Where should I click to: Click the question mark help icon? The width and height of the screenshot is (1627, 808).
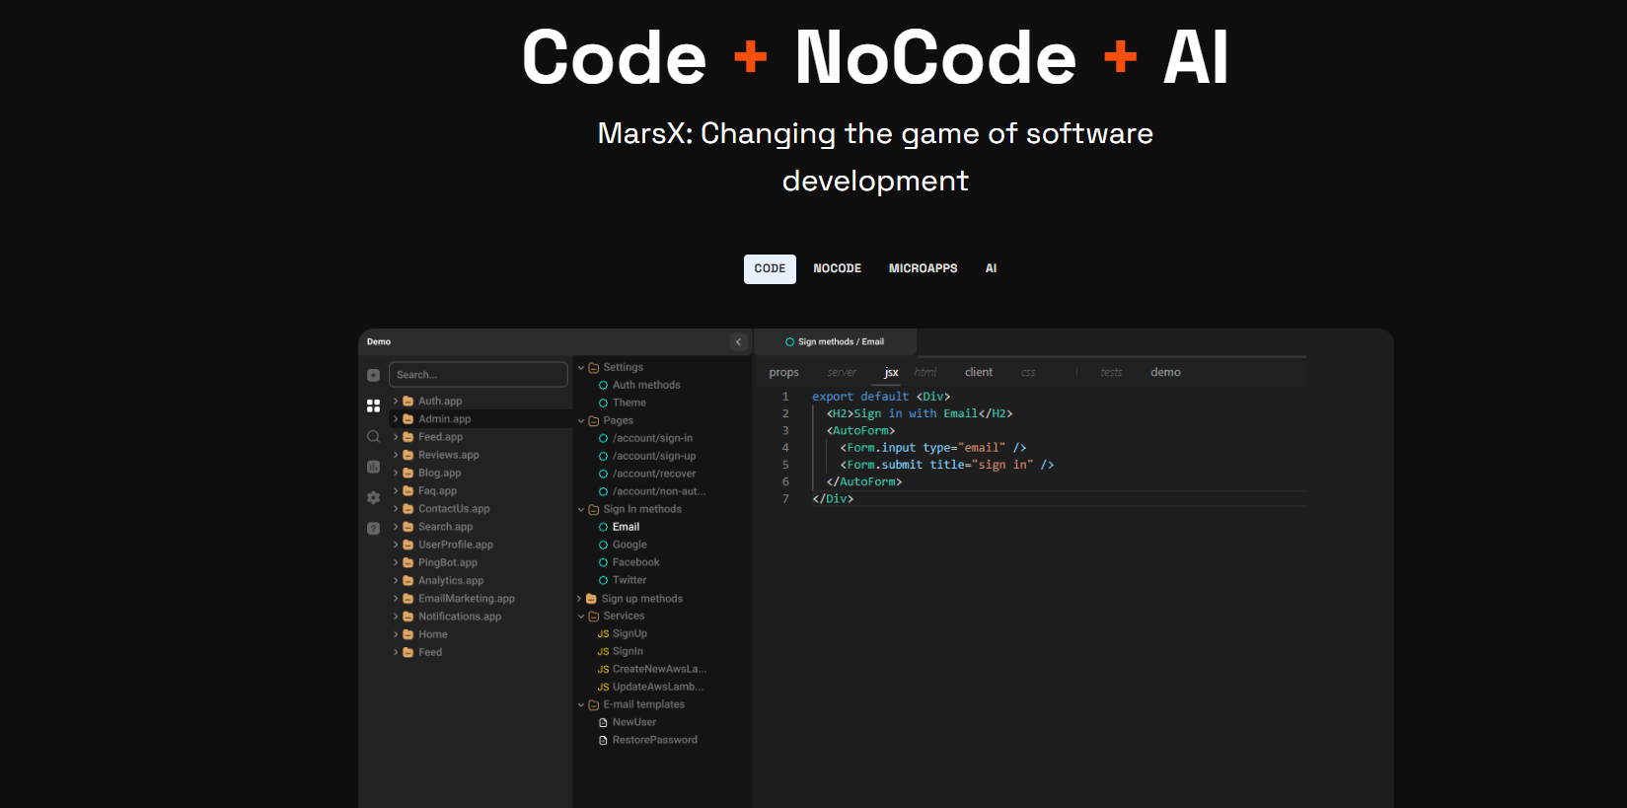tap(373, 528)
